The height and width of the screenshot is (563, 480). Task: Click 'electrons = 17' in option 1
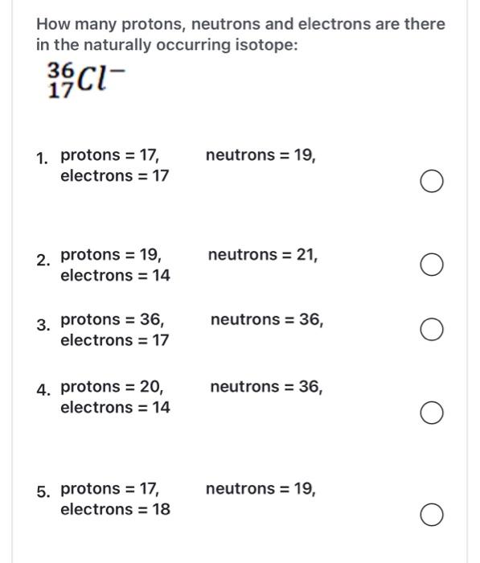[x=114, y=175]
